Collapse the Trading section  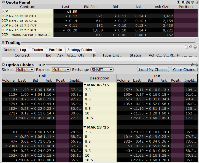[3, 42]
